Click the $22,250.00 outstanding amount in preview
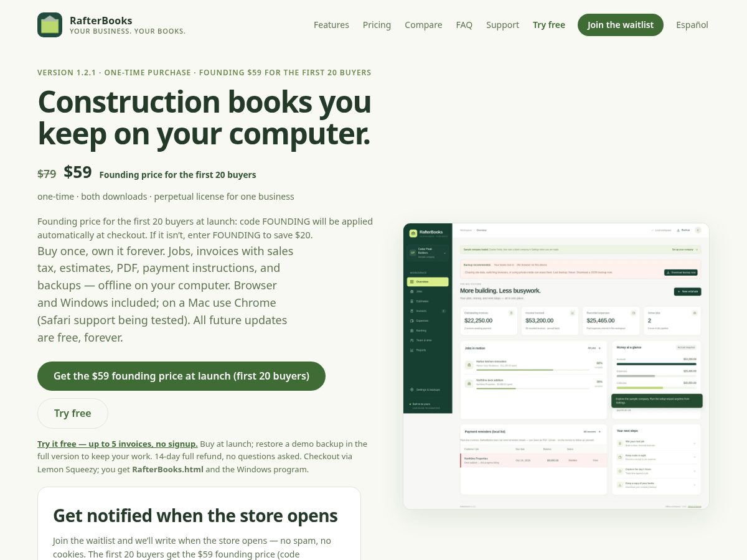The width and height of the screenshot is (747, 560). pos(479,320)
